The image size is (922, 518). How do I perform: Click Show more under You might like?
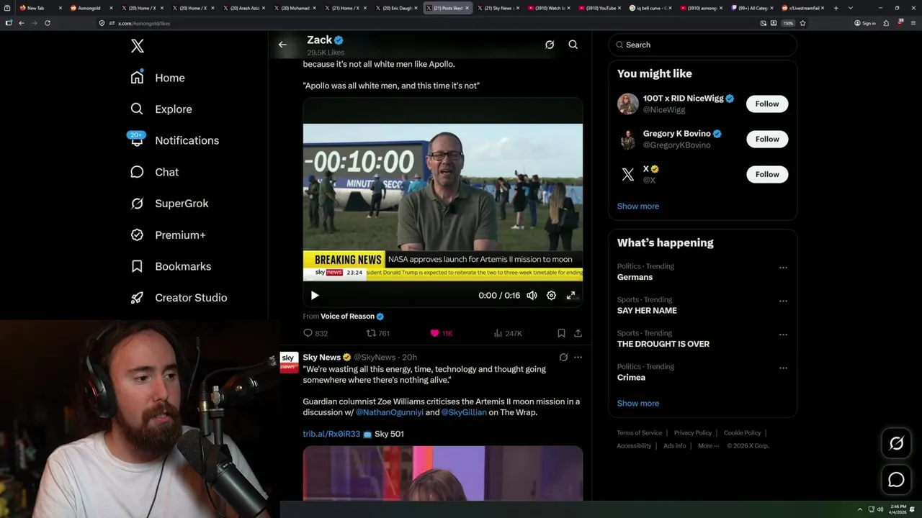[637, 206]
